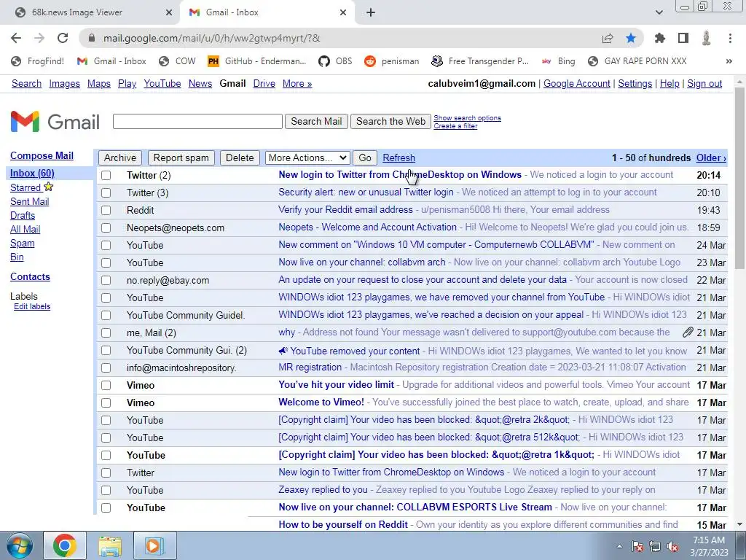
Task: Click the yellow star beside Starred
Action: pos(49,187)
